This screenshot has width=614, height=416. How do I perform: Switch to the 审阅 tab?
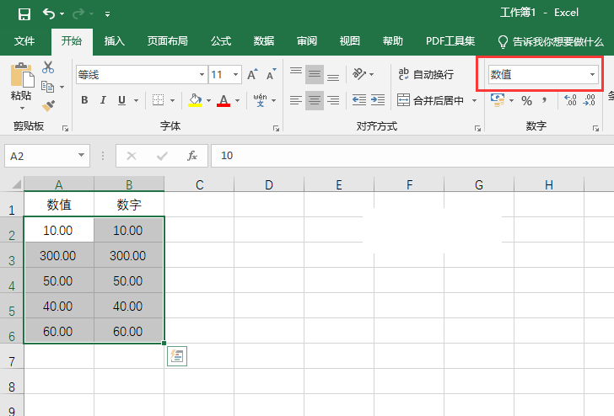click(x=307, y=41)
